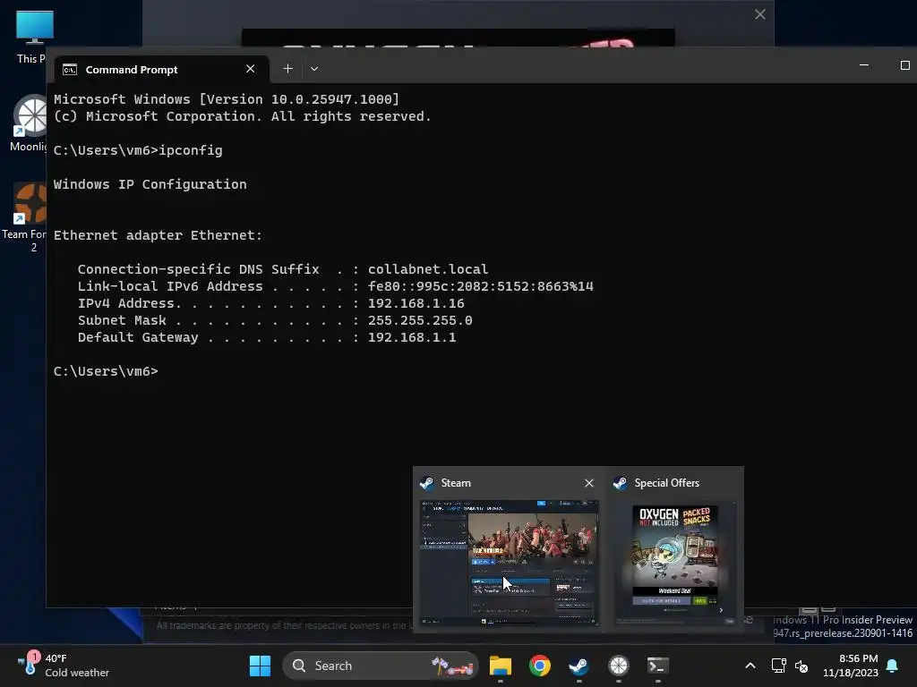Close the Steam preview window
The image size is (917, 687).
point(589,483)
